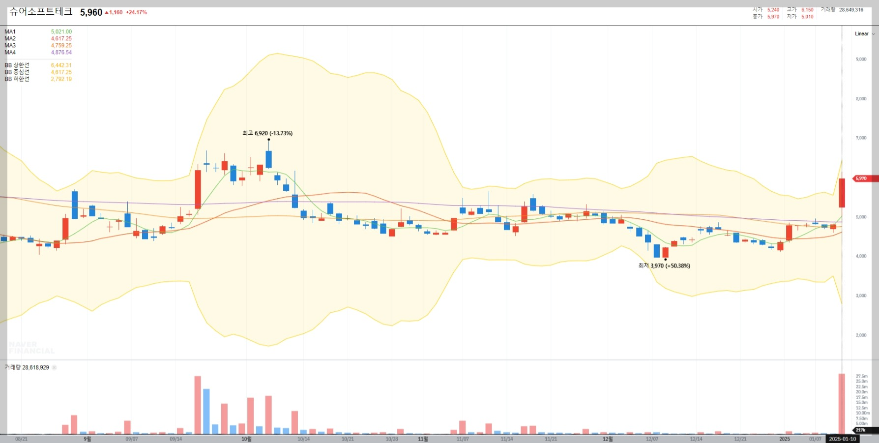Click the current price 5,960
Screen dimensions: 879x443
91,12
